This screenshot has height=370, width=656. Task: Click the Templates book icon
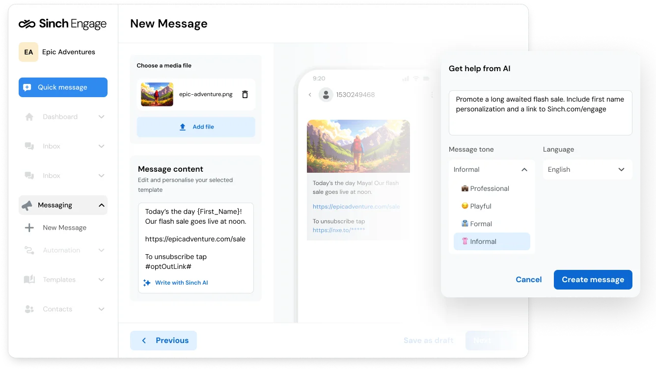click(x=29, y=279)
